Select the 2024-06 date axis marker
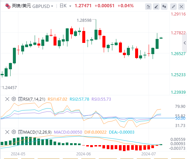Viewport: 187px width, 159px height. pos(84,154)
